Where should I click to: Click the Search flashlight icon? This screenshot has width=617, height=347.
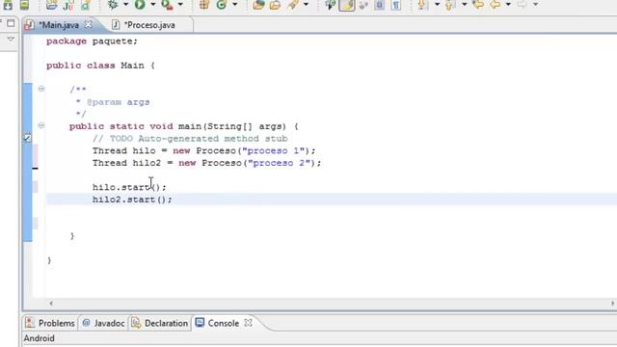pos(293,5)
